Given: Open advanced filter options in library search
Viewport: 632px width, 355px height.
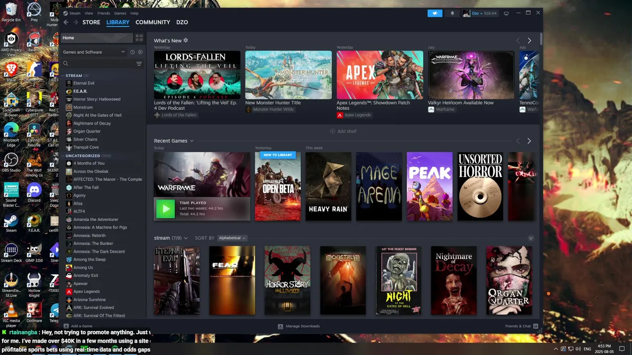Looking at the screenshot, I should click(139, 64).
